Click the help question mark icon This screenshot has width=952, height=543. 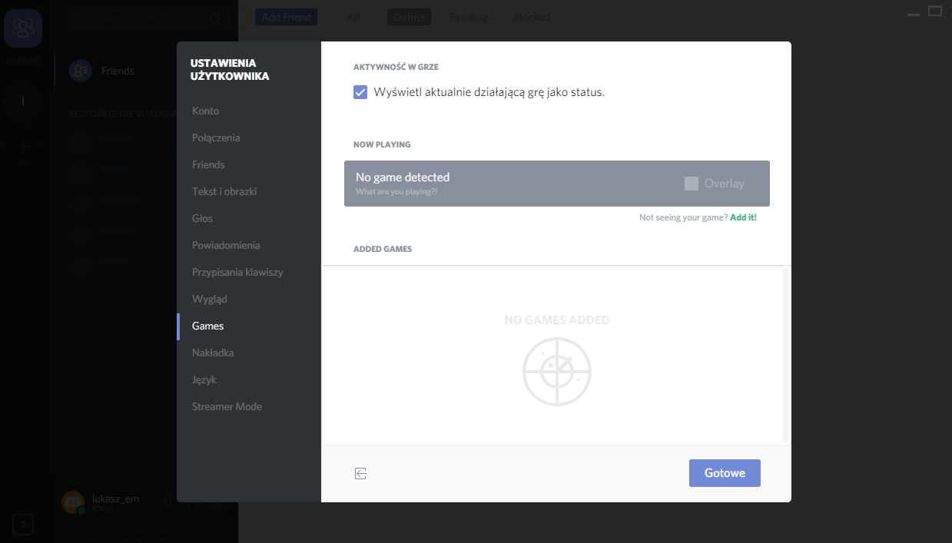[x=23, y=525]
